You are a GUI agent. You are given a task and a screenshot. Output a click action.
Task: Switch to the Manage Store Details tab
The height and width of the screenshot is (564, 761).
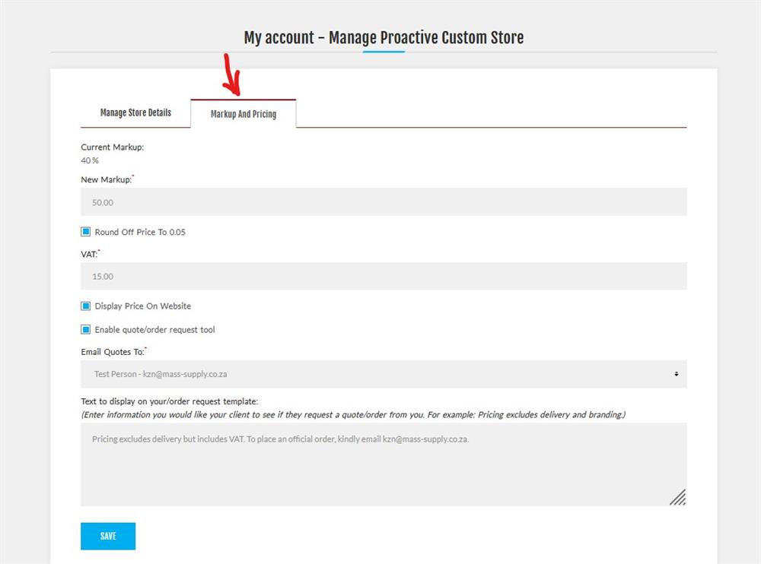pos(135,112)
